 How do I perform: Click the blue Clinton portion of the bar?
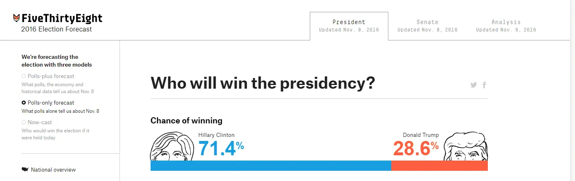(x=271, y=165)
